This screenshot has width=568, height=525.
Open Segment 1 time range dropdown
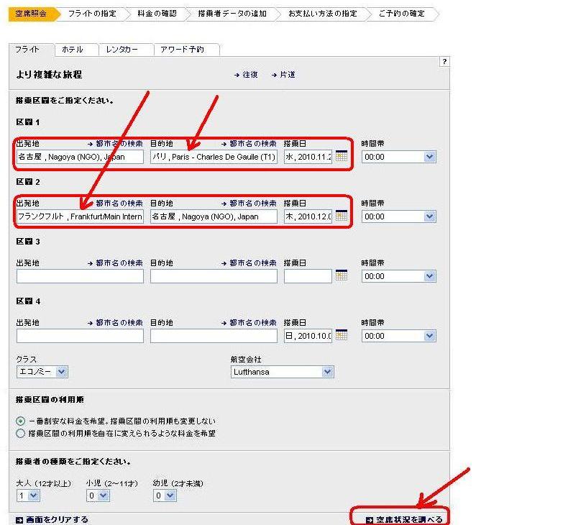coord(398,156)
